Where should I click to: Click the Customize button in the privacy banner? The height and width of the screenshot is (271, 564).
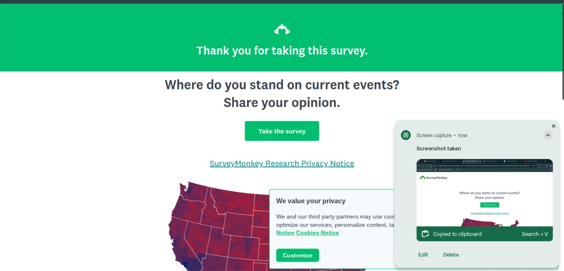click(x=297, y=255)
